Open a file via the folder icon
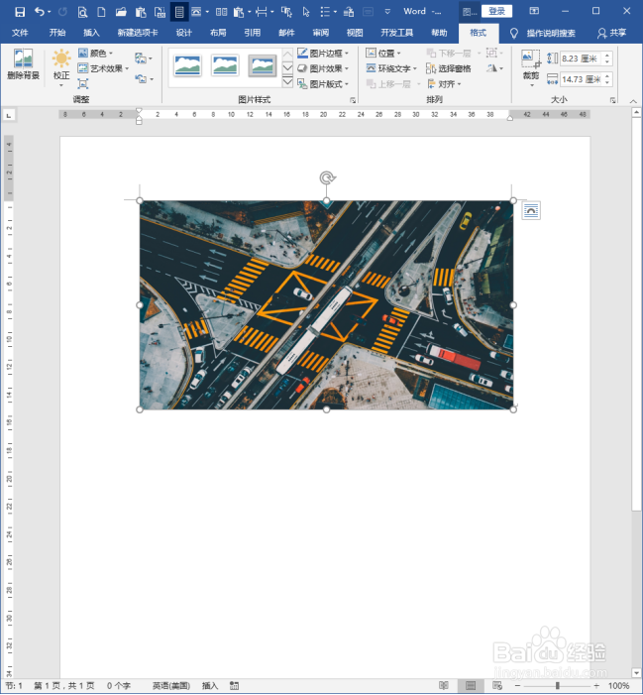This screenshot has width=643, height=695. (121, 12)
